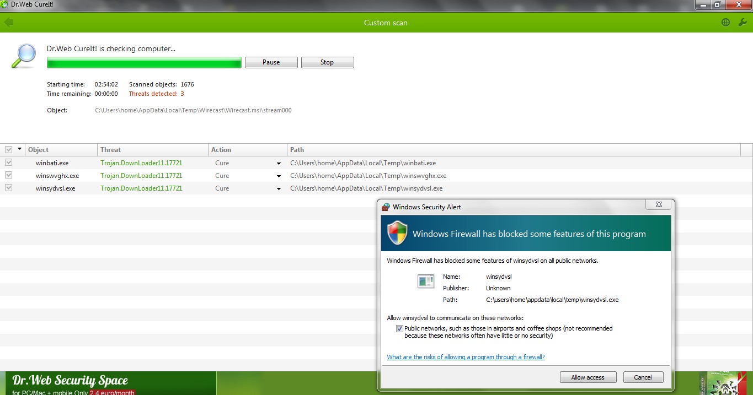This screenshot has width=753, height=395.
Task: Click the green scan progress bar
Action: click(144, 63)
